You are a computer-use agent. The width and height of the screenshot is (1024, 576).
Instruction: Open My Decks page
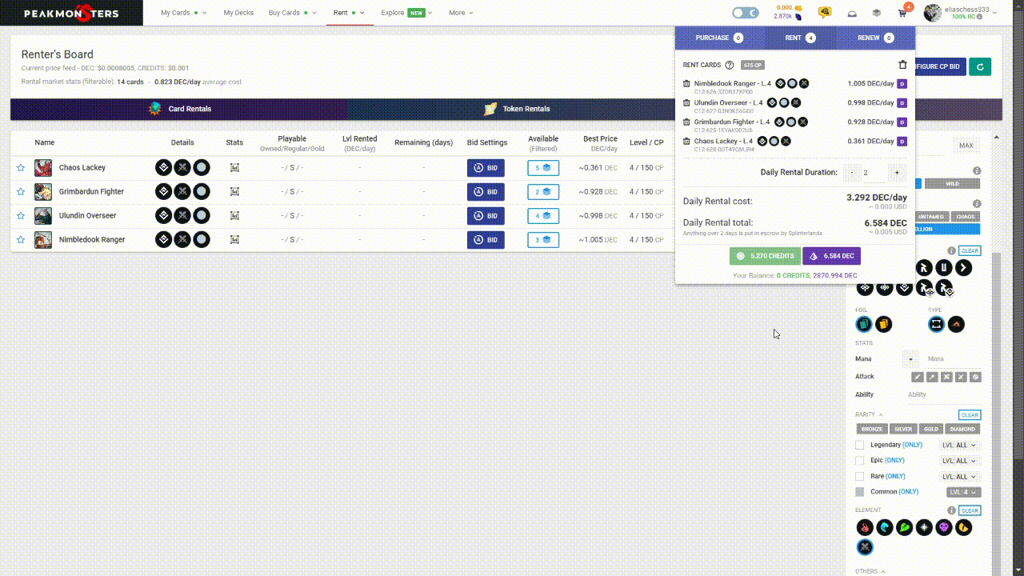(x=238, y=13)
